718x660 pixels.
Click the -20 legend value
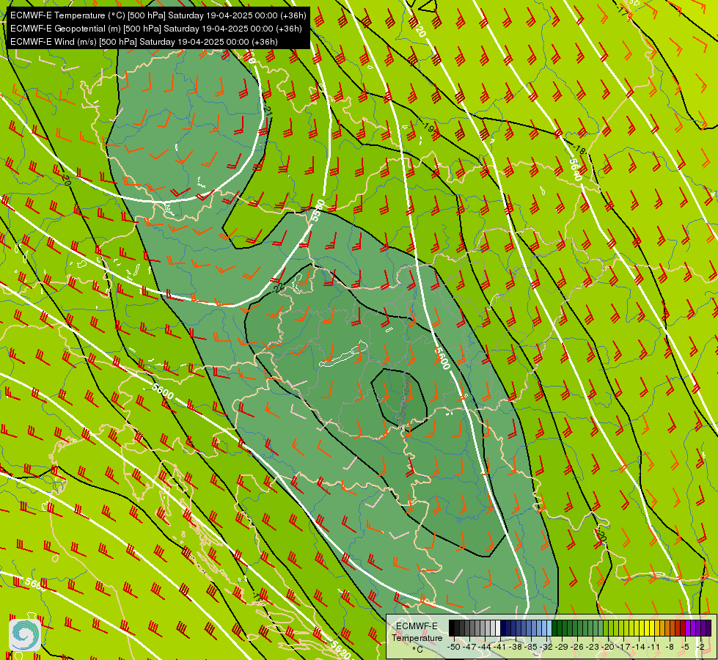point(608,647)
